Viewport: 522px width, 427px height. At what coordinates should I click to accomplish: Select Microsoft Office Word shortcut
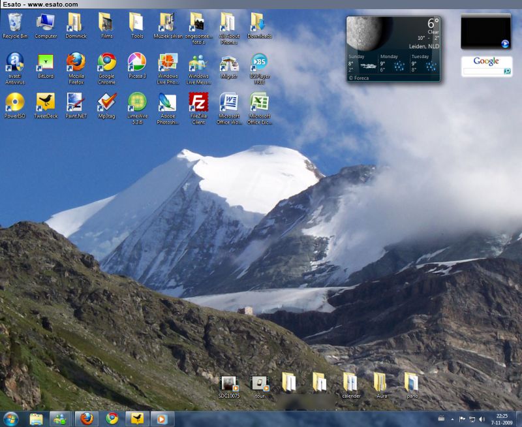pos(229,108)
